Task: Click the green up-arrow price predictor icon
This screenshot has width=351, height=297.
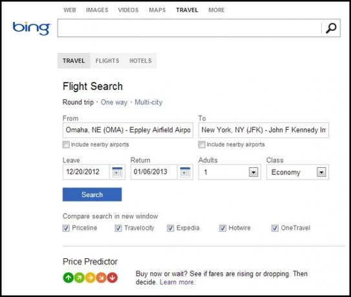Action: (69, 278)
